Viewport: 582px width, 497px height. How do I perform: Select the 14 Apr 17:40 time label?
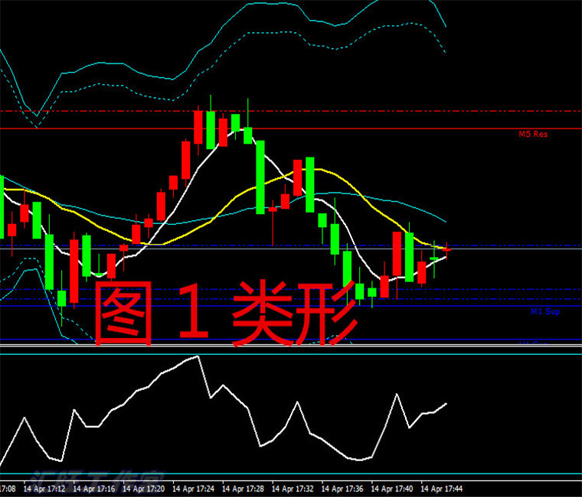click(394, 488)
